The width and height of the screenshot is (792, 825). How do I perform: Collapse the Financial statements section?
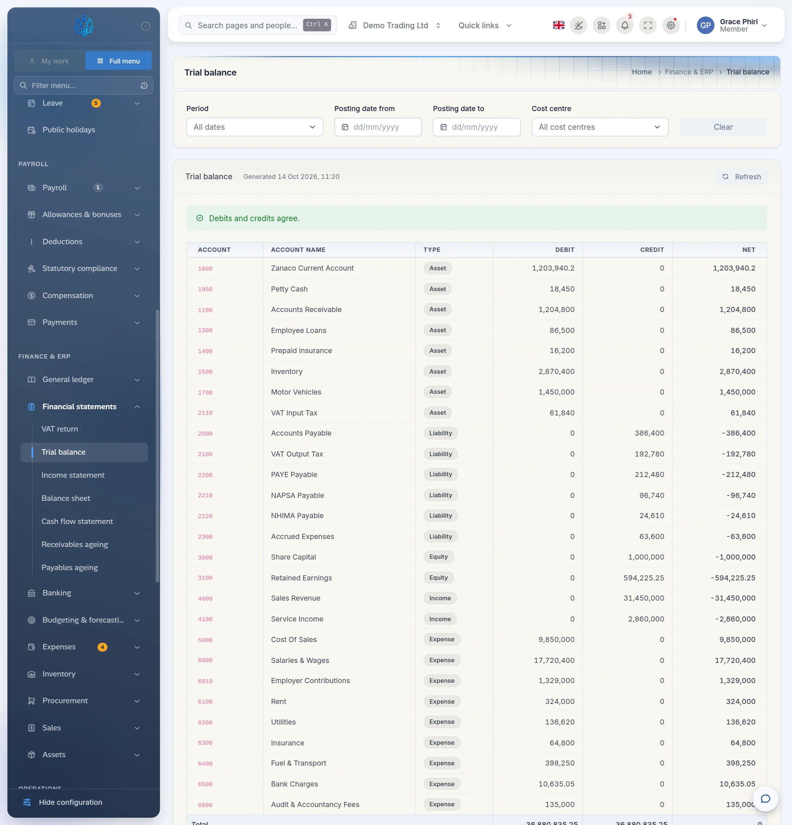tap(137, 407)
